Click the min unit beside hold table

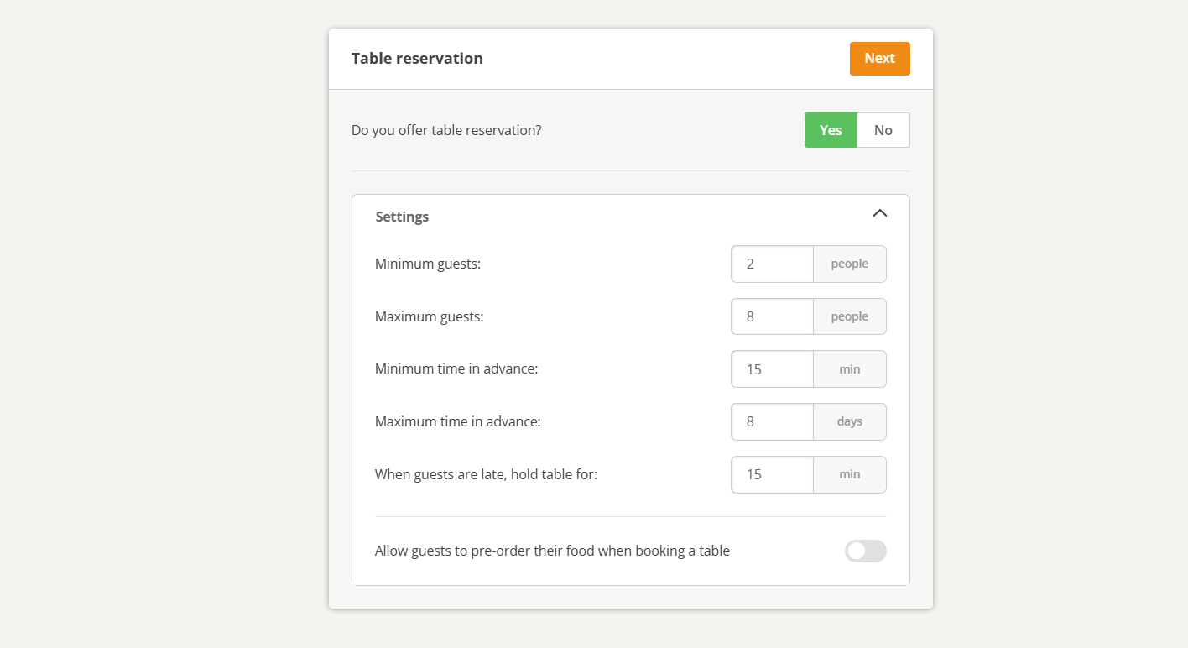click(x=849, y=474)
